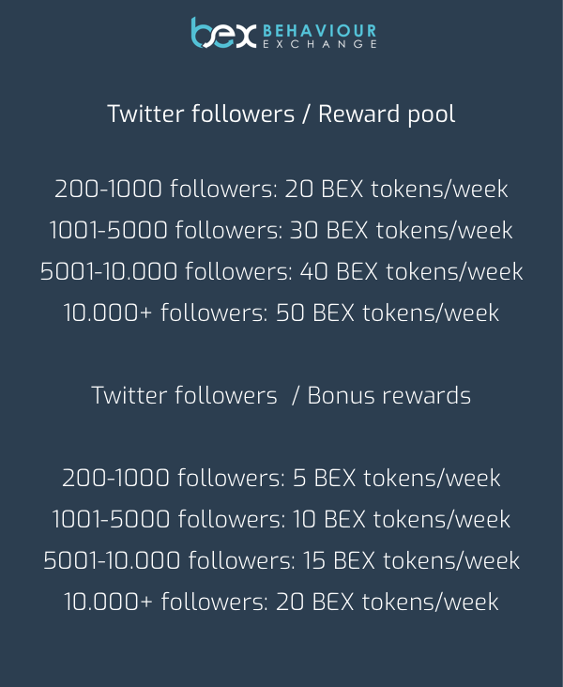Image resolution: width=563 pixels, height=687 pixels.
Task: Click the 1001-5000 followers: 10 BEX line
Action: [x=281, y=519]
